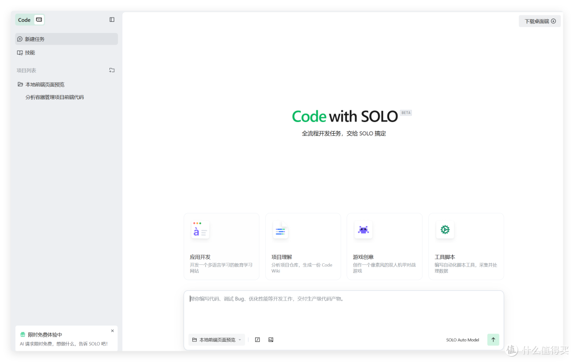The height and width of the screenshot is (362, 574).
Task: Click the 项目理解 document icon
Action: pyautogui.click(x=281, y=231)
